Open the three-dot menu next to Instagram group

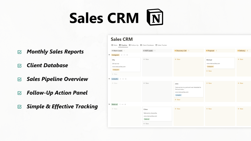tap(124, 55)
